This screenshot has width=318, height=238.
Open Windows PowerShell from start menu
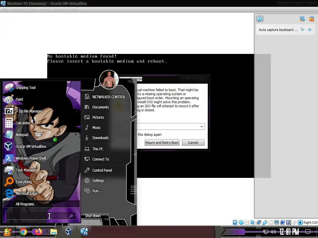click(x=42, y=158)
